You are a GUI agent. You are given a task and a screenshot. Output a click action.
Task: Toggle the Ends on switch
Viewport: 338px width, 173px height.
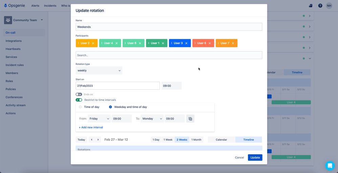[x=79, y=94]
